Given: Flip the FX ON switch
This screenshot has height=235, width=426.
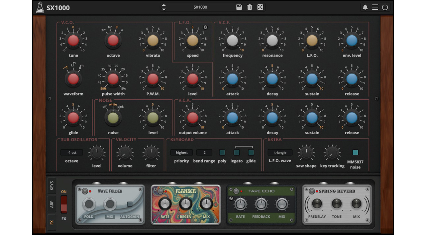Looking at the screenshot, I should coord(64,204).
